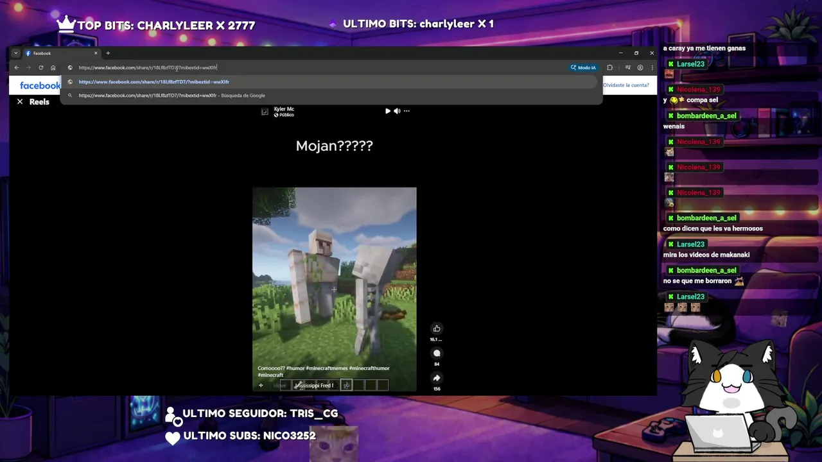Viewport: 822px width, 462px height.
Task: Open the reel three-dot options menu
Action: pyautogui.click(x=407, y=111)
